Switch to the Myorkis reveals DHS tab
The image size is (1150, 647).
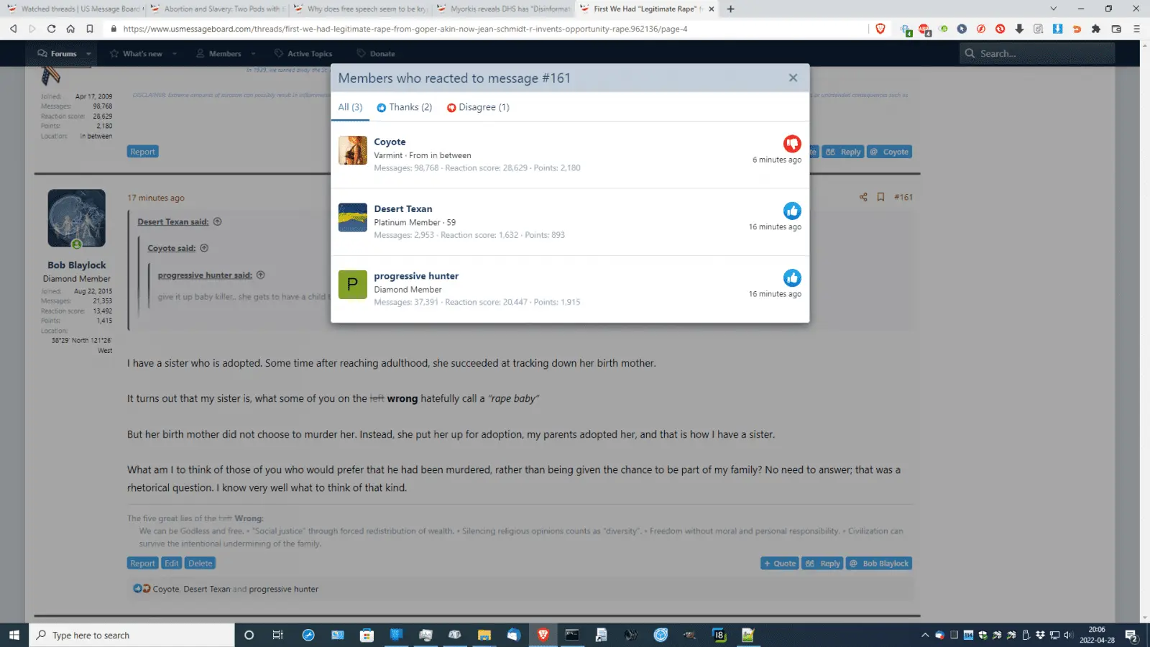(503, 9)
